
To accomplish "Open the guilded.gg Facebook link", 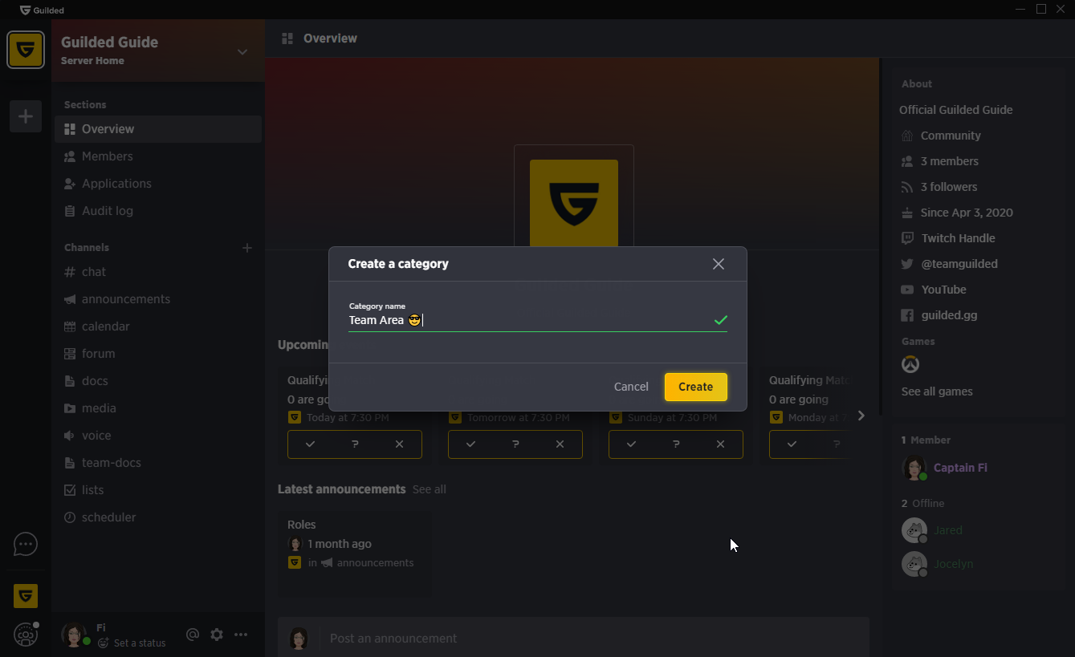I will pyautogui.click(x=949, y=315).
